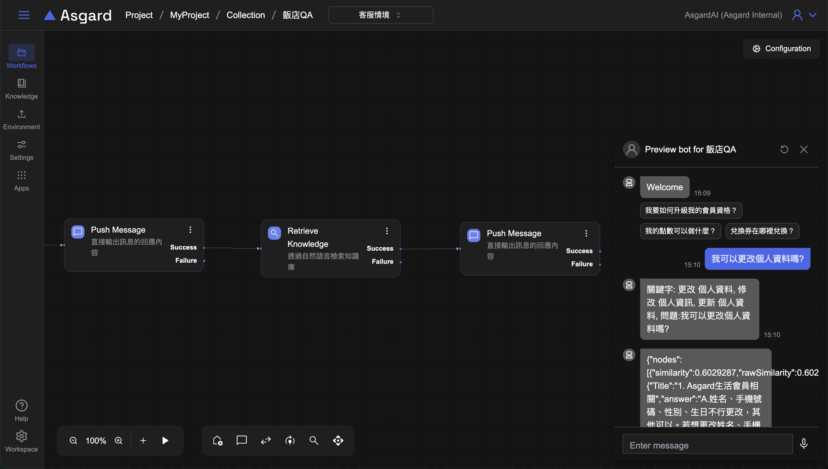Click the microphone voice input icon

point(804,444)
